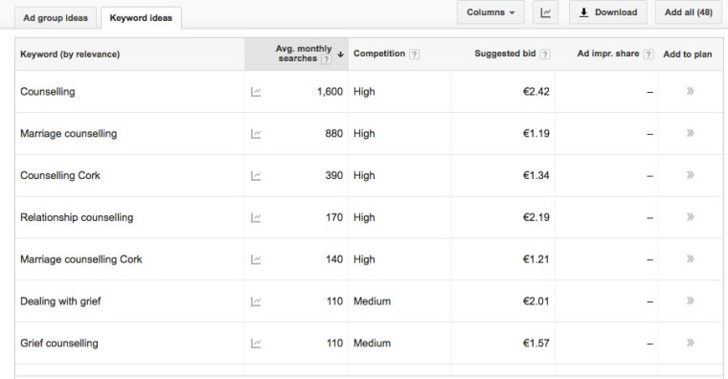This screenshot has width=728, height=379.
Task: Show trend chart for Marriage counselling
Action: [x=256, y=134]
